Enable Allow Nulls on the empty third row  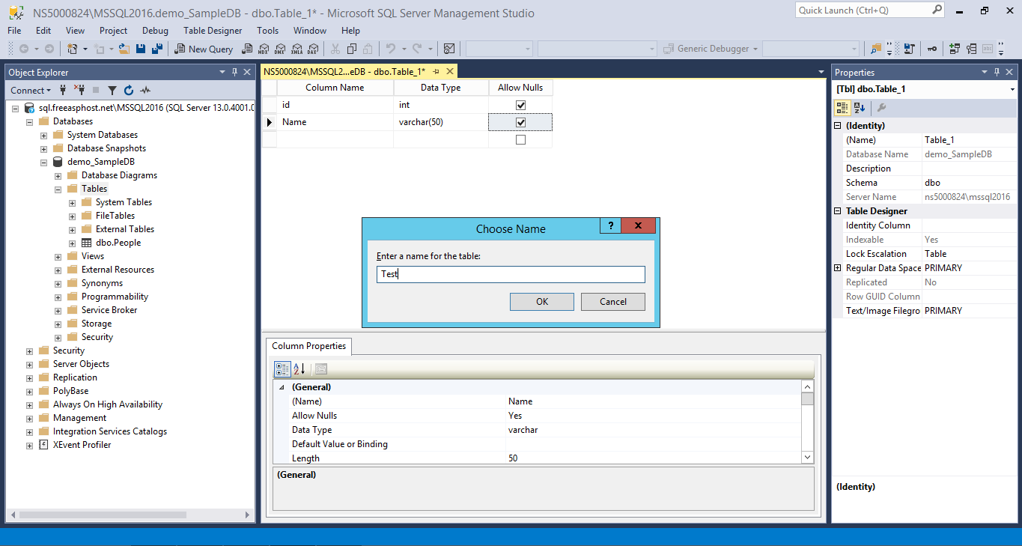point(520,138)
